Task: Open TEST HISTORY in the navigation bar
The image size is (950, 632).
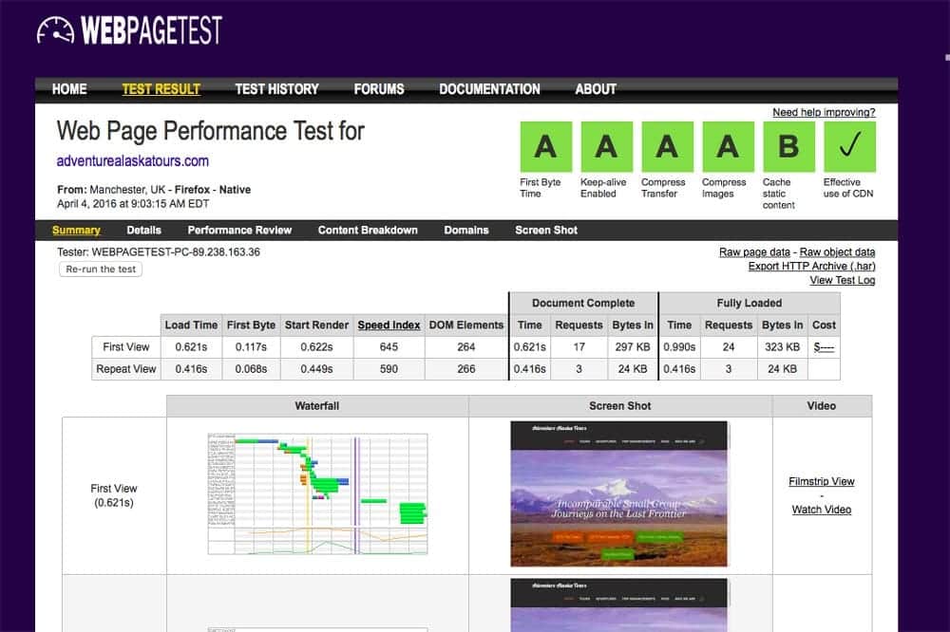Action: 276,89
